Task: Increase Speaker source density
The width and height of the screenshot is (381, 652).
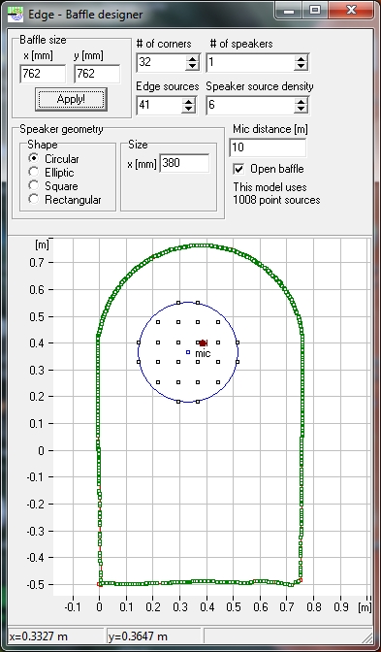Action: click(301, 101)
